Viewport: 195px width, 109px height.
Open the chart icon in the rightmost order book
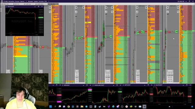click(x=168, y=12)
